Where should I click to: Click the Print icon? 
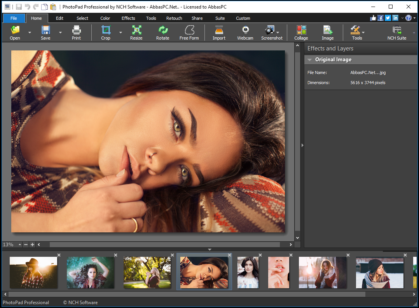tap(77, 30)
